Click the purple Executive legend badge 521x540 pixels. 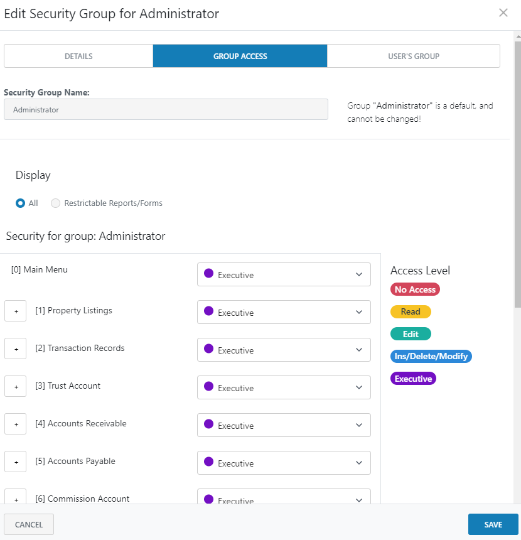click(413, 379)
